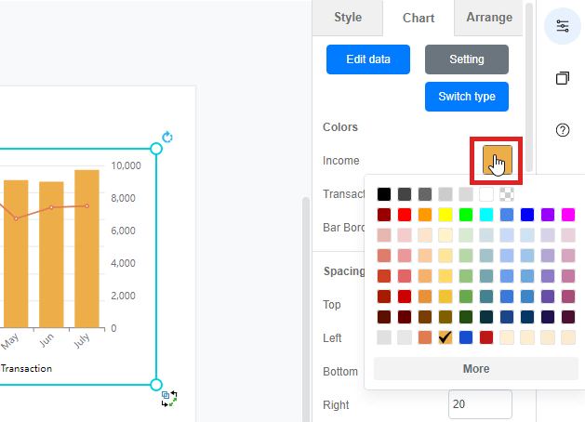Click the Switch type button
Screen dimensions: 585x422
click(x=466, y=97)
